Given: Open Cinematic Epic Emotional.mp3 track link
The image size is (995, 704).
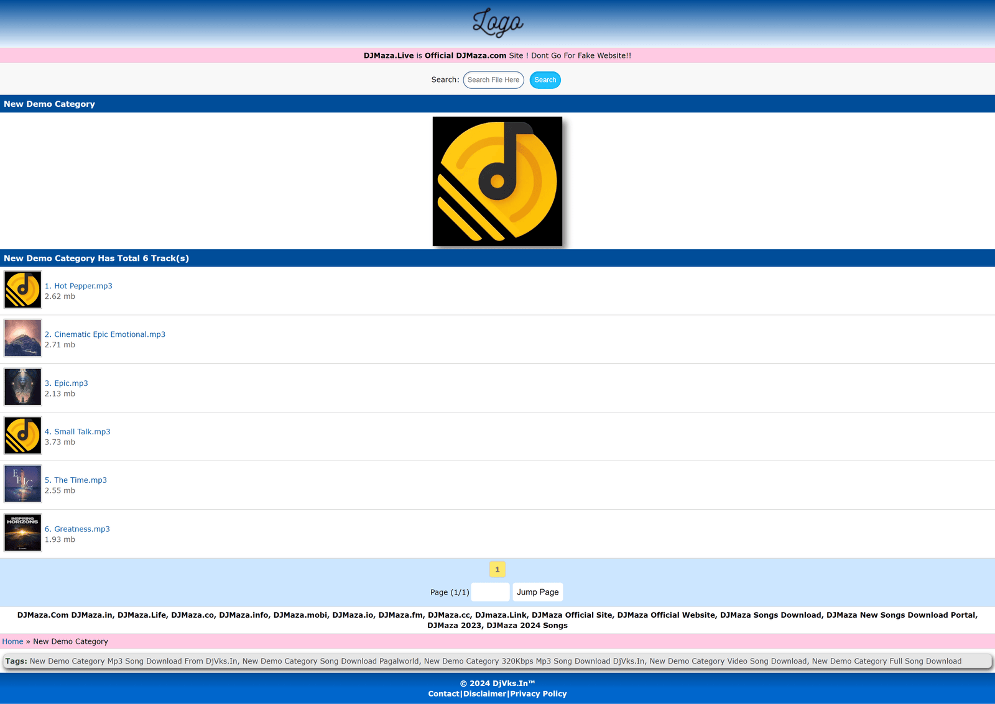Looking at the screenshot, I should (104, 334).
